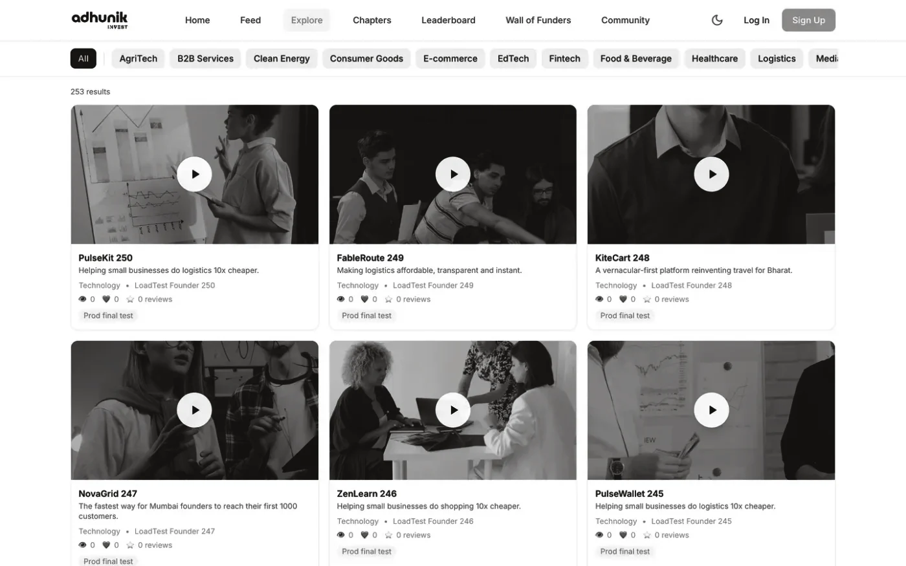This screenshot has width=906, height=566.
Task: Filter results by Fintech category
Action: click(x=564, y=58)
